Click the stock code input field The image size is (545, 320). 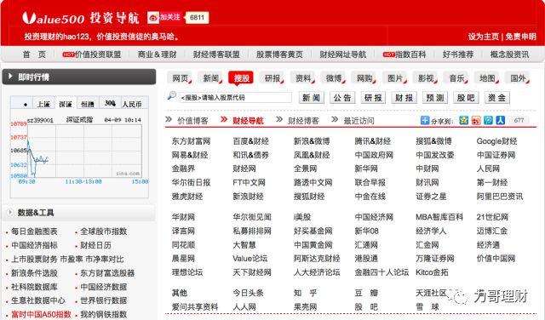click(x=235, y=98)
